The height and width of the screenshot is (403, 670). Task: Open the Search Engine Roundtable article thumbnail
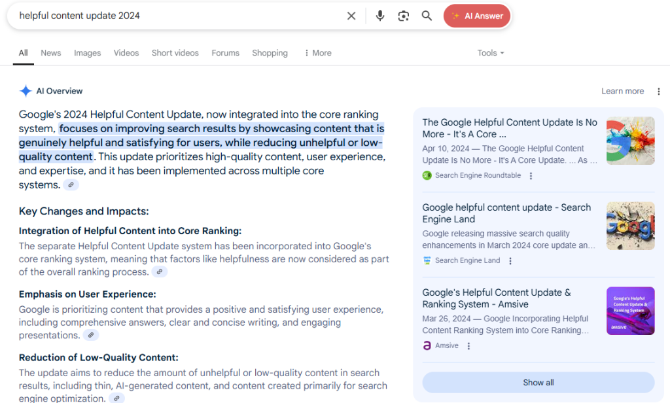click(630, 141)
